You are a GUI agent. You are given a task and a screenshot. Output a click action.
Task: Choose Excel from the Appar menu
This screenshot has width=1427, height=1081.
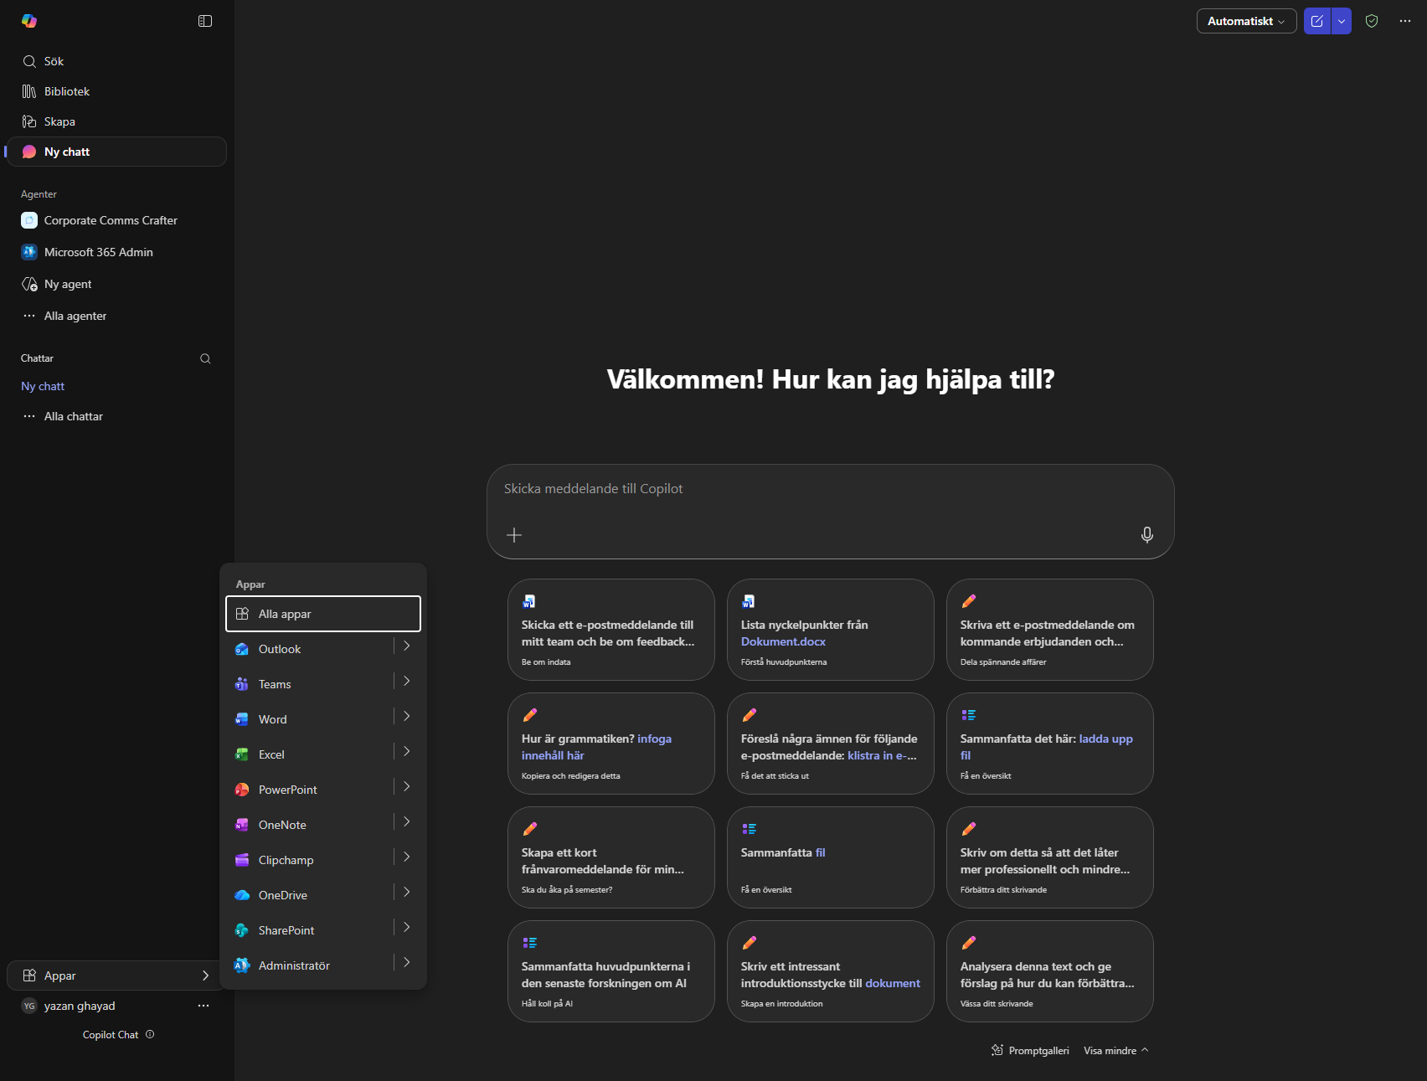click(x=272, y=754)
